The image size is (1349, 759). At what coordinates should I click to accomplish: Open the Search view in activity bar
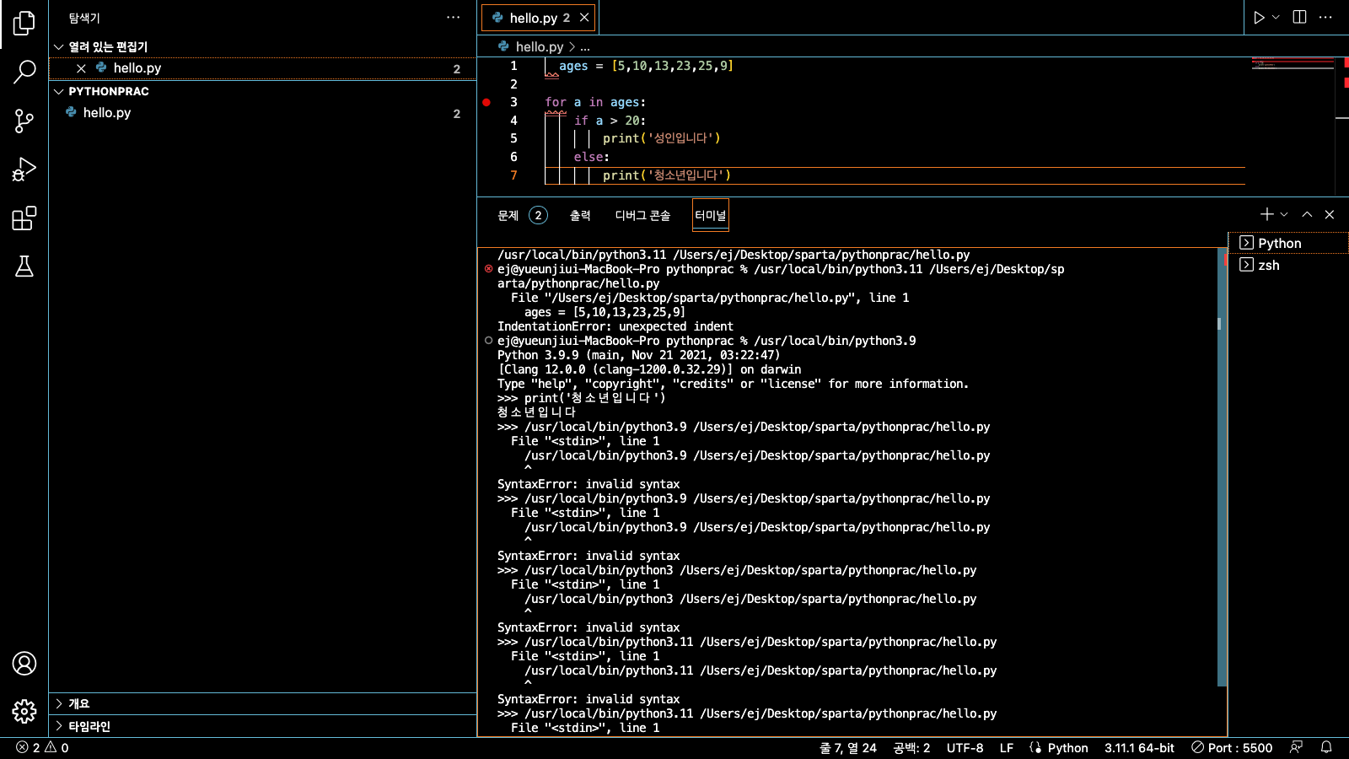coord(24,72)
